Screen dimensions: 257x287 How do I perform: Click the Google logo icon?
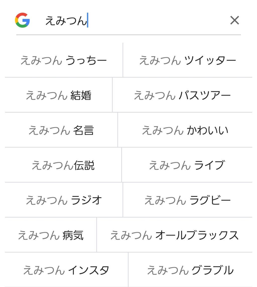click(22, 20)
